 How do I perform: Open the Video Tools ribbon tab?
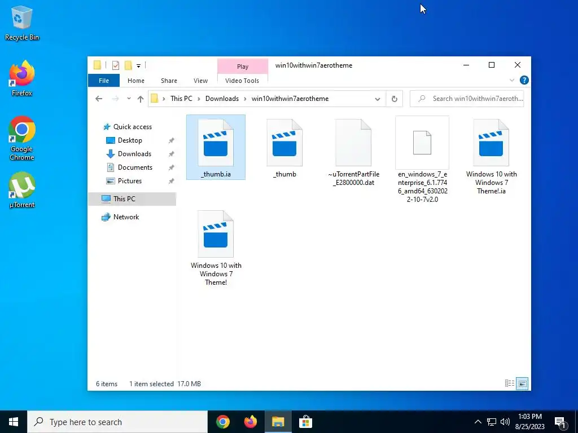click(x=242, y=81)
